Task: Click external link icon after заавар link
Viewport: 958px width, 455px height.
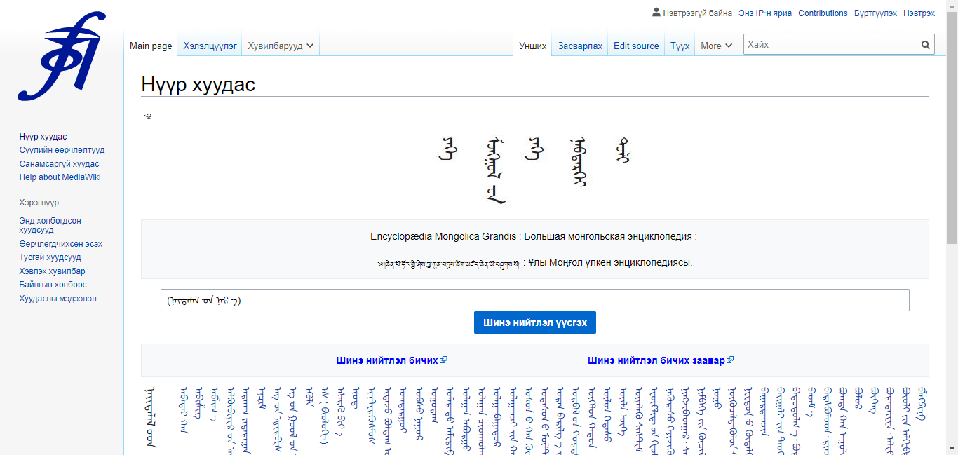Action: click(x=730, y=360)
